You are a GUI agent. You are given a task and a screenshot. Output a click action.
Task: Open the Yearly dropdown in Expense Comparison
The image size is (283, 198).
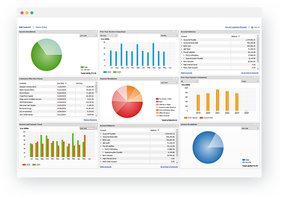pyautogui.click(x=250, y=82)
